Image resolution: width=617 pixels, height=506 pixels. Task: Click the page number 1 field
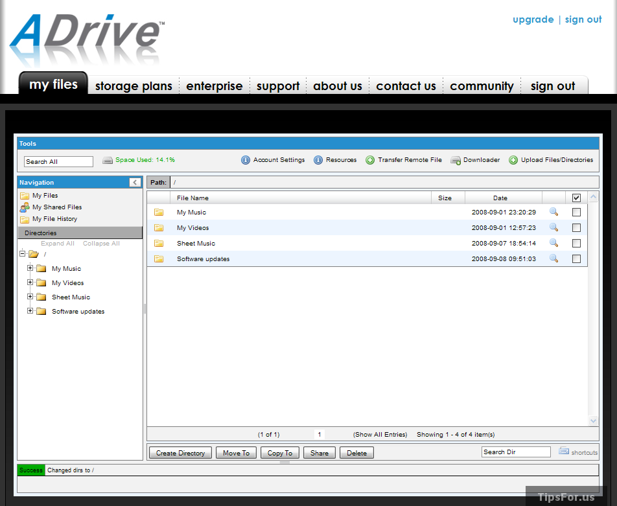319,434
